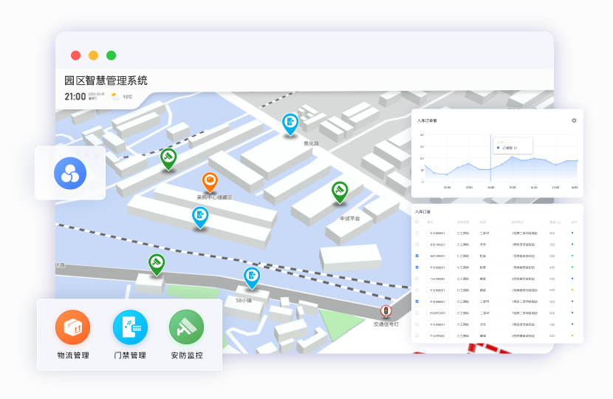Viewport: 613px width, 399px height.
Task: Open the 安防监控 security monitoring icon
Action: [x=186, y=327]
